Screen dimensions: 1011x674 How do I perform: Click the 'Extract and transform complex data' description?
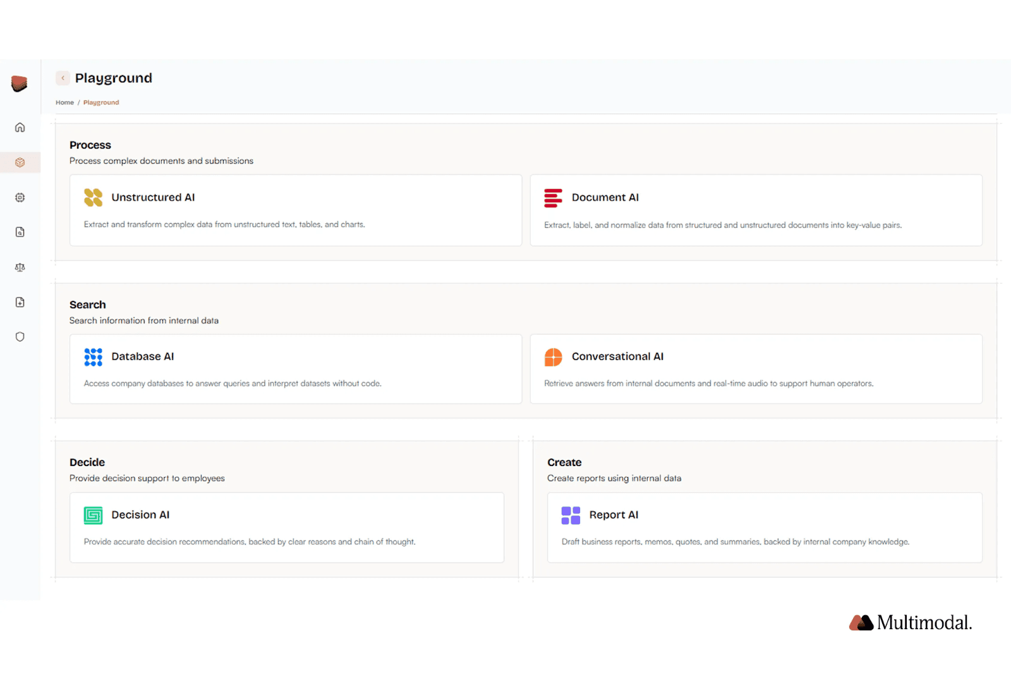point(224,224)
